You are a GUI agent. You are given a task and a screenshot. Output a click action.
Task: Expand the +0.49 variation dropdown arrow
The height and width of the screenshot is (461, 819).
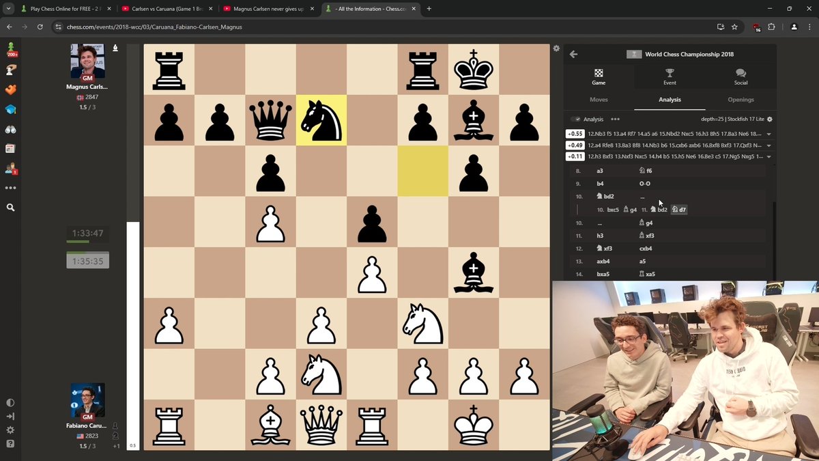point(769,145)
